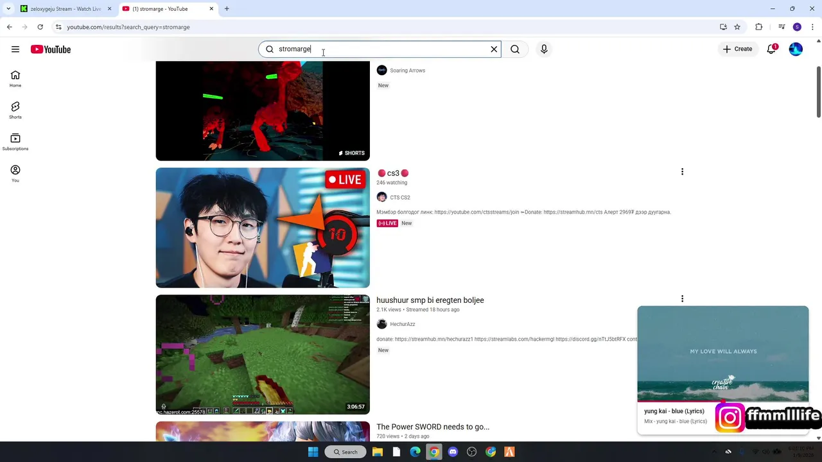Open the Chrome profile S avatar

pos(797,27)
